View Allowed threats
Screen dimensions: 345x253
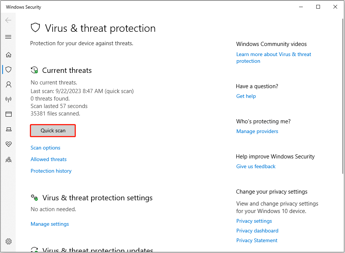(x=49, y=159)
